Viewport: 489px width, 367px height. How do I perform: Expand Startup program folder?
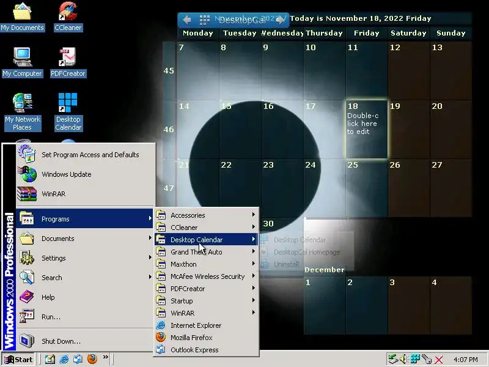pos(207,300)
